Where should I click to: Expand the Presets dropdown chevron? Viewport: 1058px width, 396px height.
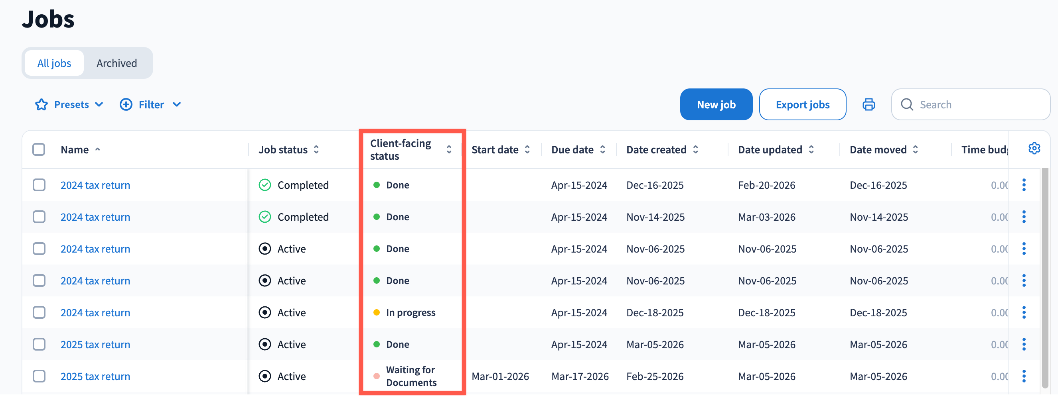[x=99, y=104]
